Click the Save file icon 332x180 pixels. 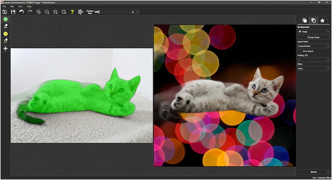point(13,12)
